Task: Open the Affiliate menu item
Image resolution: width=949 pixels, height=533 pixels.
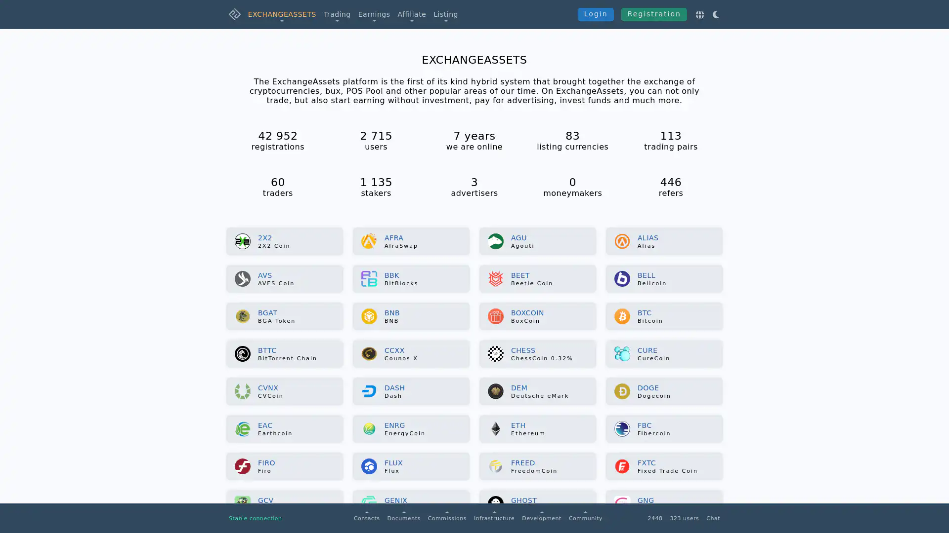Action: click(x=411, y=15)
